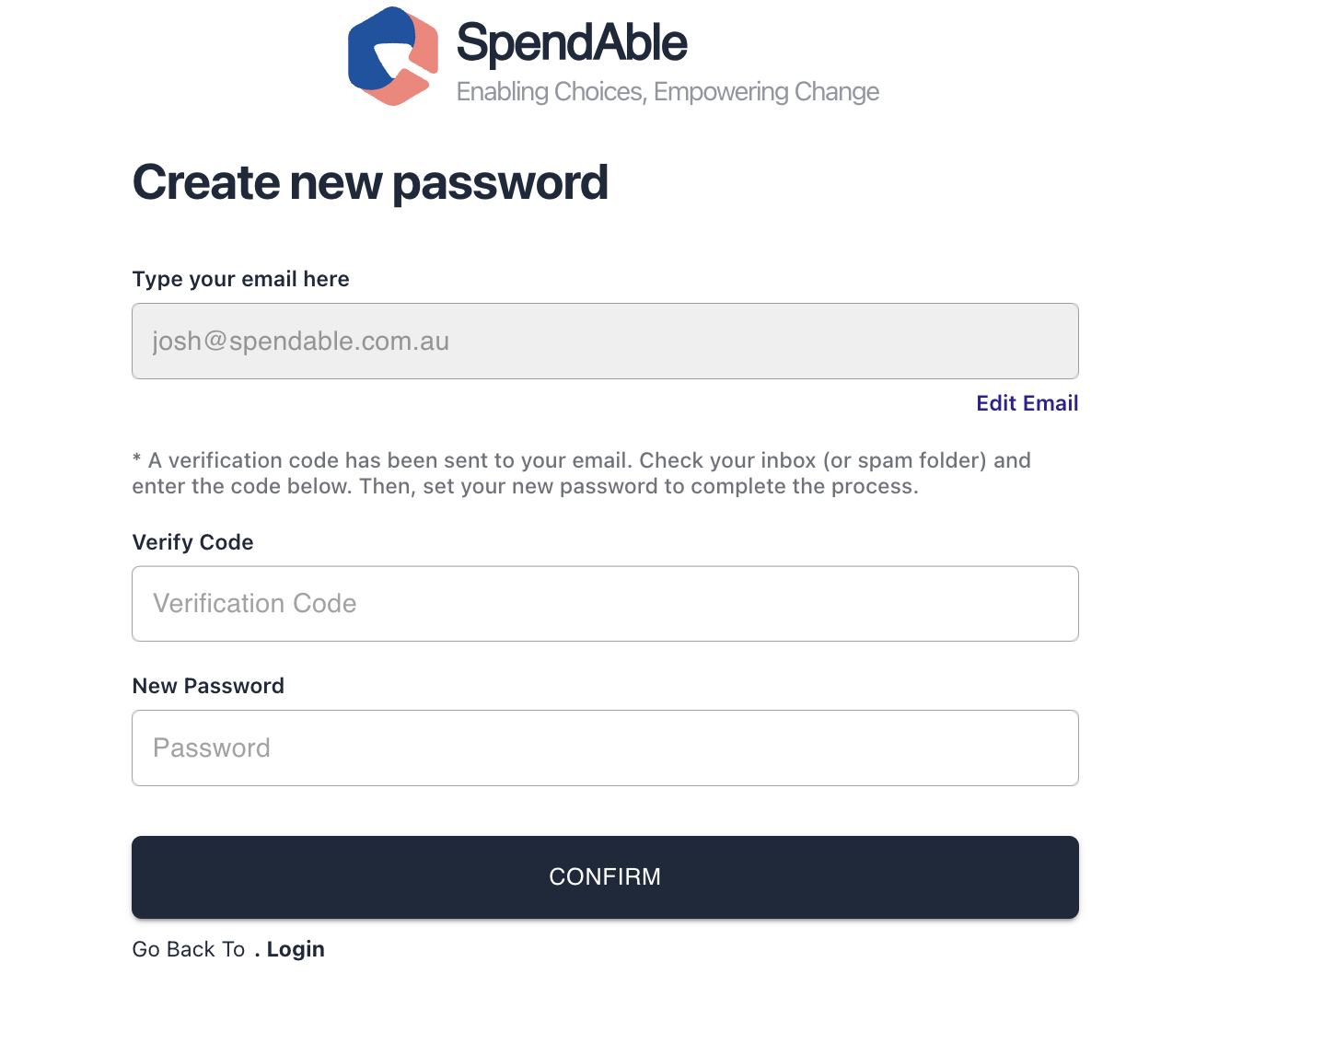Click the SpendAble hexagon logo icon

393,56
